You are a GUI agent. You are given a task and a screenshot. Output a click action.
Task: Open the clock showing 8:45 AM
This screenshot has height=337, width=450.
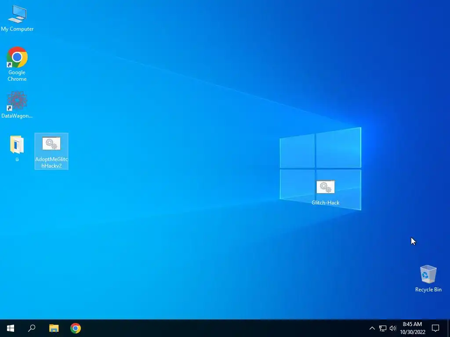point(412,328)
